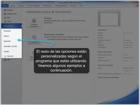Switch to the Insertar ribbon tab

(21, 6)
